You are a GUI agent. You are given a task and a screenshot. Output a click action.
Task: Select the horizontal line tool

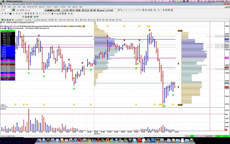point(134,10)
